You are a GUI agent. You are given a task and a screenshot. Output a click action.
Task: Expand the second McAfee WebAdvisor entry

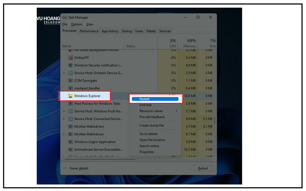tap(64, 134)
